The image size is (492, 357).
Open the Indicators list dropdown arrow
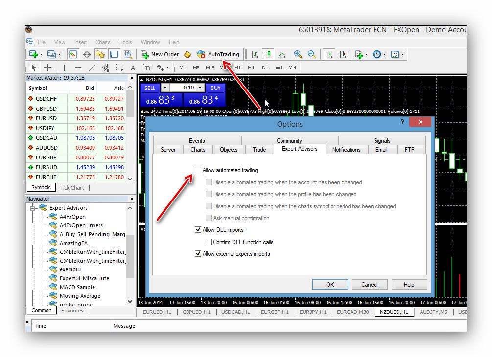[x=366, y=55]
